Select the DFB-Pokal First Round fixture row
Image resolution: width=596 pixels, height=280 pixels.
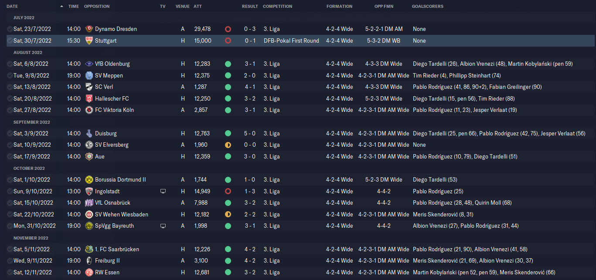pos(291,40)
